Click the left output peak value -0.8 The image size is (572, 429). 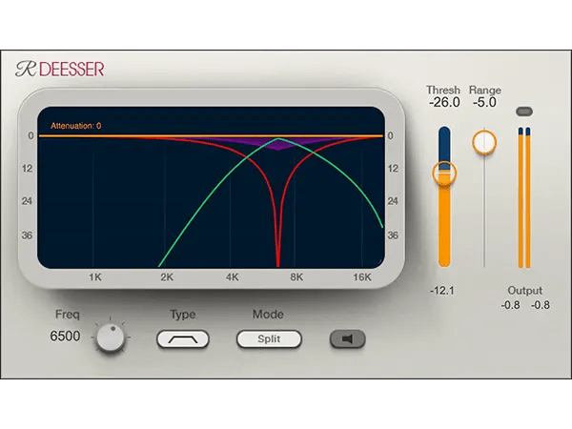[510, 305]
